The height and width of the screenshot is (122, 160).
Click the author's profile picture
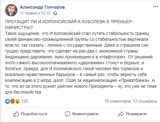pos(11,10)
